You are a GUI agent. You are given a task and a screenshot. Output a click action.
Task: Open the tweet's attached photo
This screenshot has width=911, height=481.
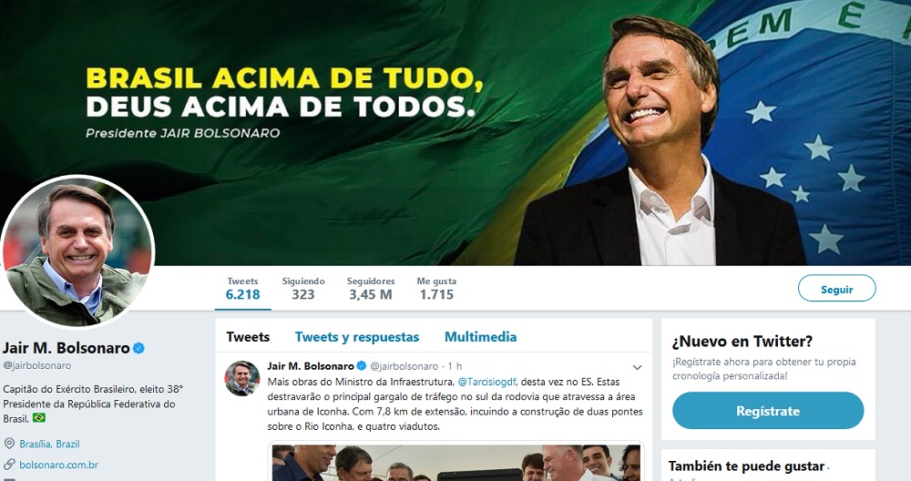click(x=456, y=462)
